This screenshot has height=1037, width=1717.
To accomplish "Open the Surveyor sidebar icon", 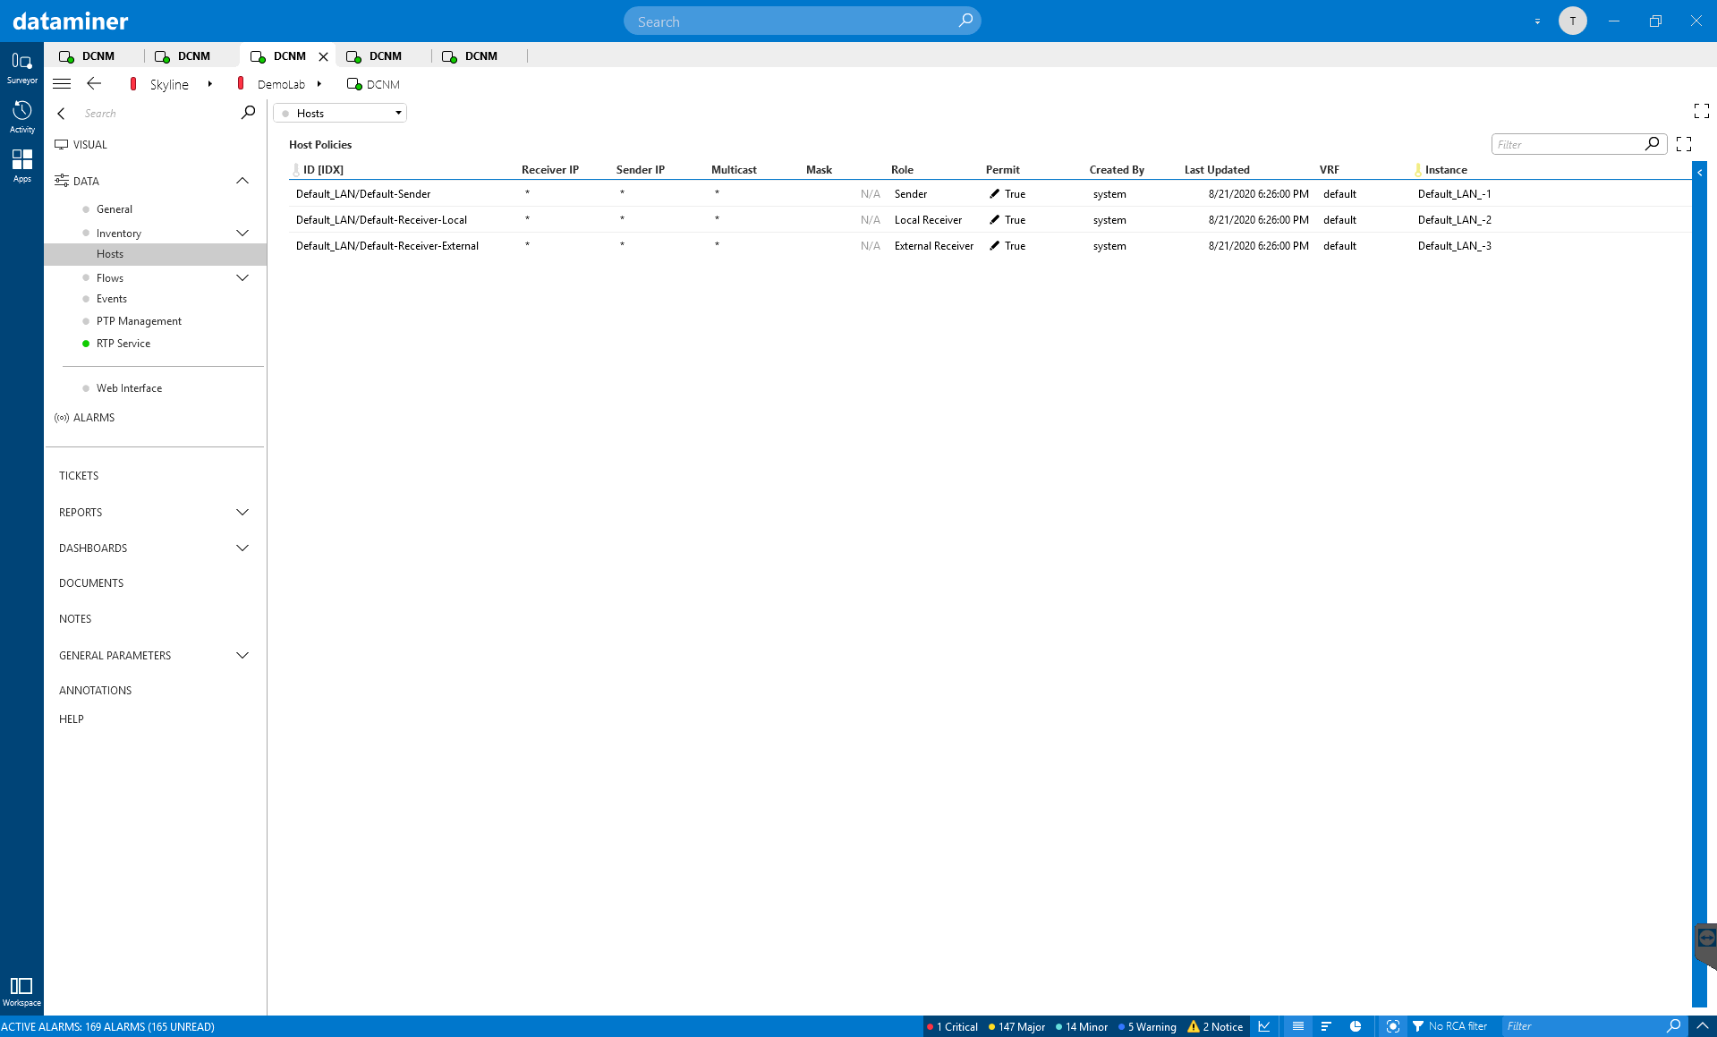I will click(x=21, y=67).
